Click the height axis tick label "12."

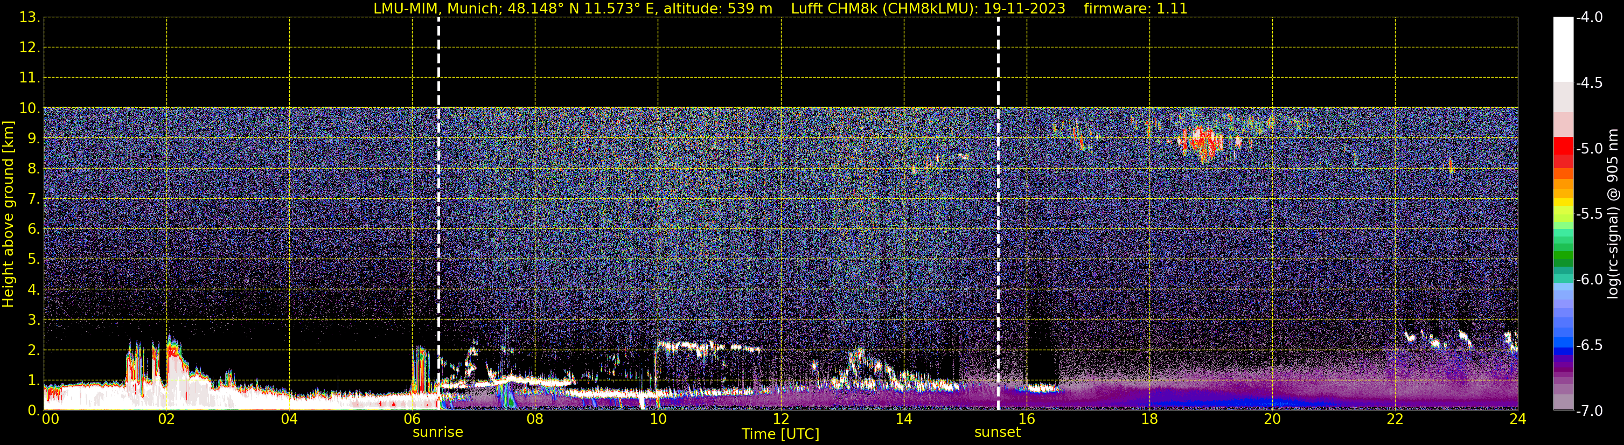tap(30, 47)
